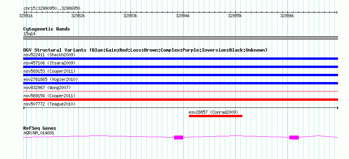The width and height of the screenshot is (349, 159).
Task: Click the AQR|NM_014691 gene label
Action: (x=39, y=133)
